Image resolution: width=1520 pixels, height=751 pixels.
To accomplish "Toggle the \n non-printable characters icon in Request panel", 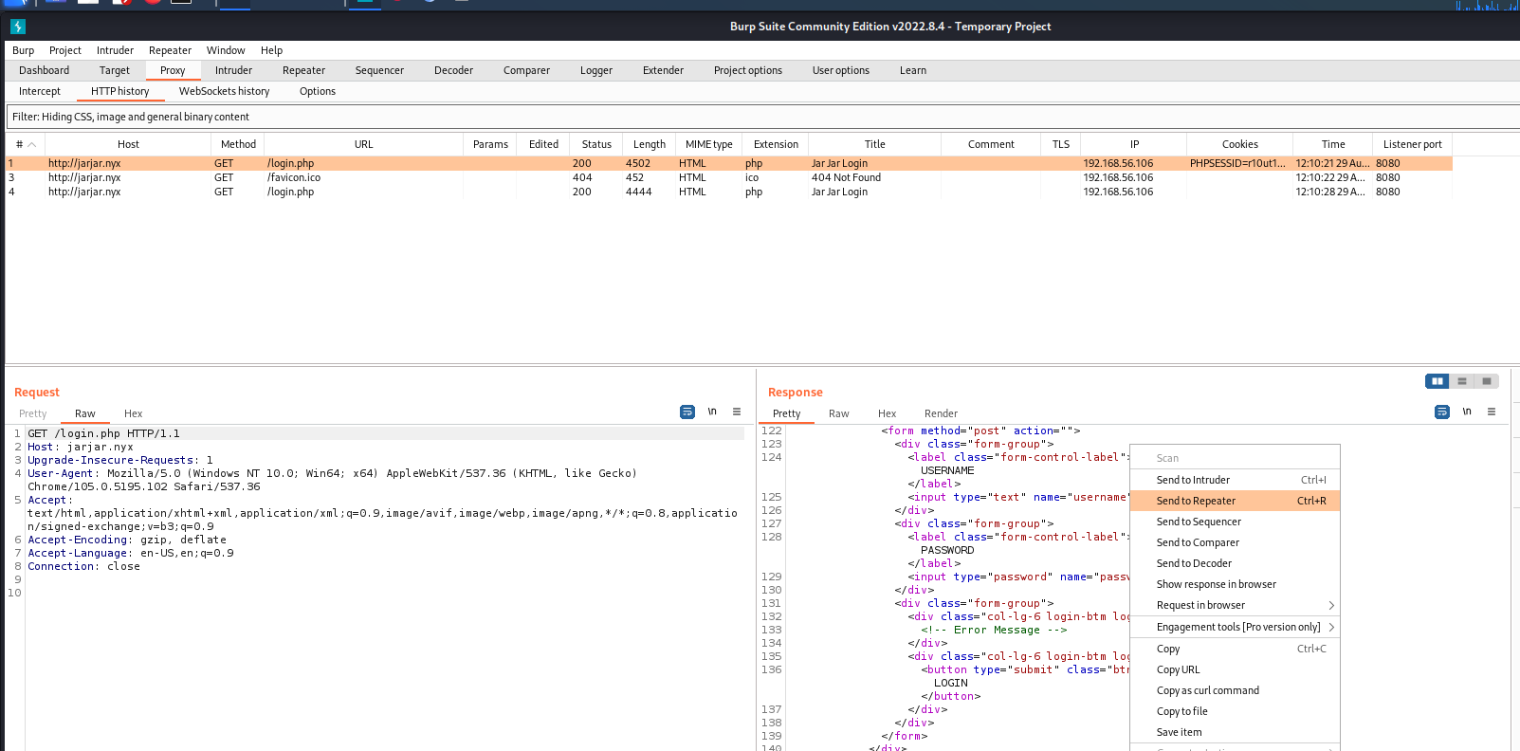I will coord(712,412).
